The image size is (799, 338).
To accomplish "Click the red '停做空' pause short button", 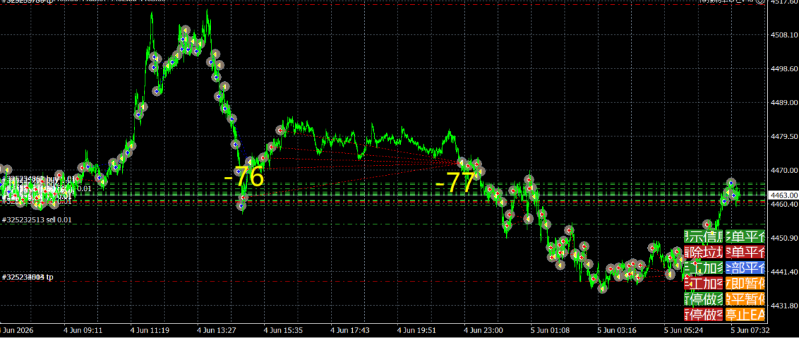I will [703, 313].
